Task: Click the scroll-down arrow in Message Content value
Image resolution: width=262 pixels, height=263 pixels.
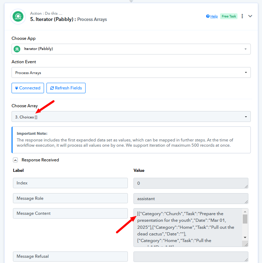Action: pos(245,238)
